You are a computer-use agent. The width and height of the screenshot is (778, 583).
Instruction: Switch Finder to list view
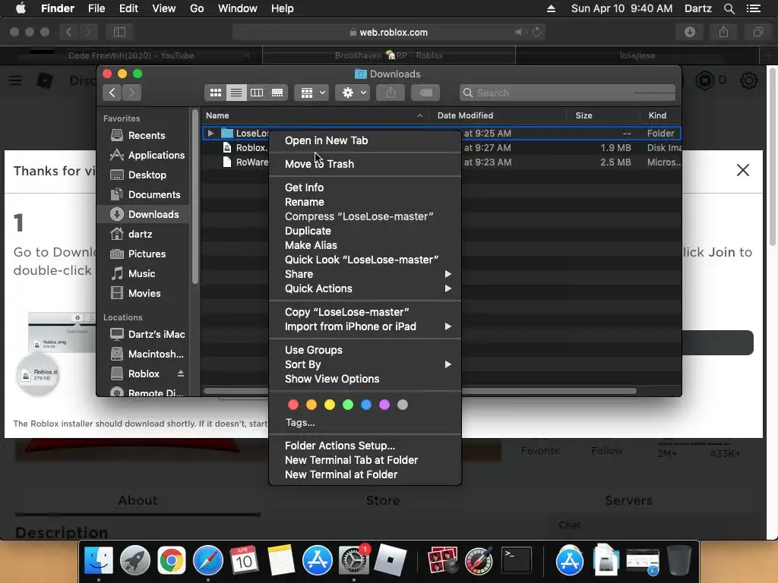[x=236, y=93]
